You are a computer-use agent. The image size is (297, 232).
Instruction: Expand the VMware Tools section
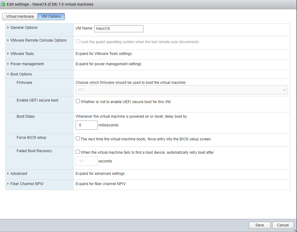pyautogui.click(x=22, y=54)
